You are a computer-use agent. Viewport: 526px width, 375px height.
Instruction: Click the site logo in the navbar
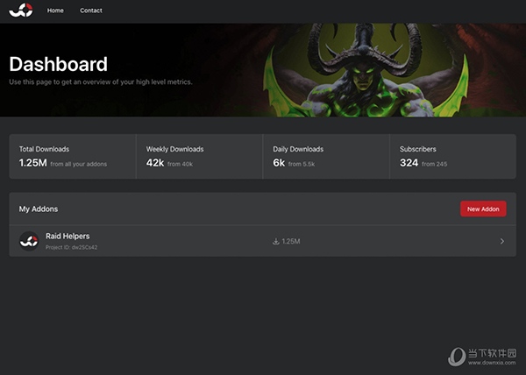pyautogui.click(x=21, y=11)
